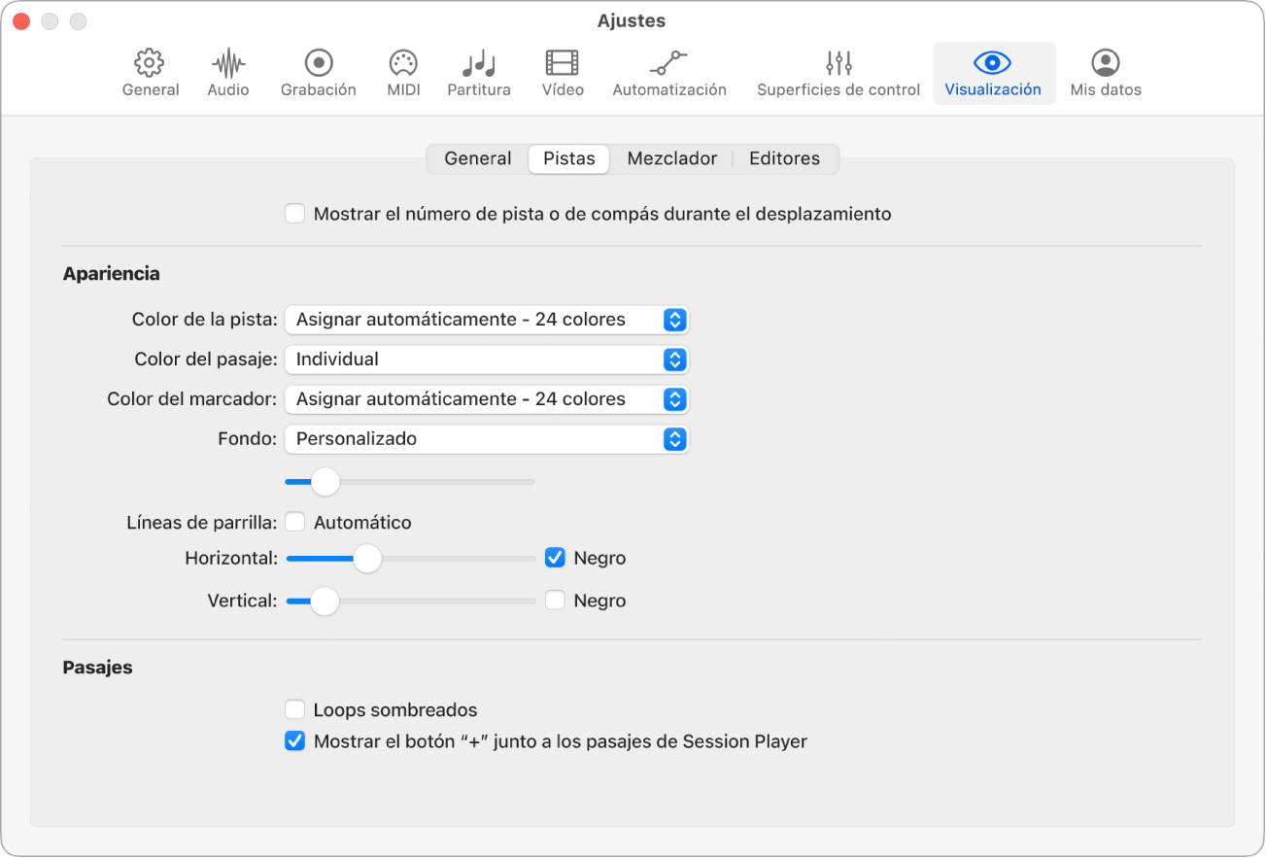Open Audio settings waveform icon
This screenshot has width=1266, height=858.
click(228, 64)
